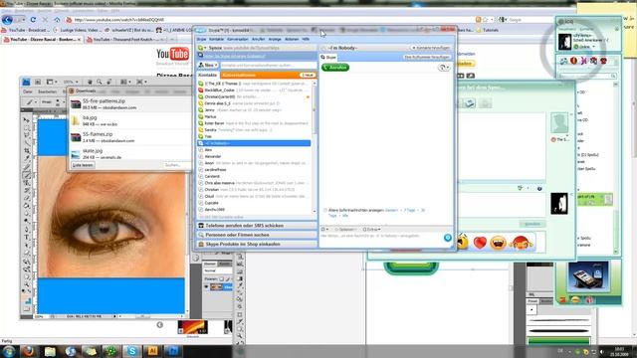Click Skype Produkte im Shop einkaufen
Image resolution: width=637 pixels, height=358 pixels.
(257, 244)
